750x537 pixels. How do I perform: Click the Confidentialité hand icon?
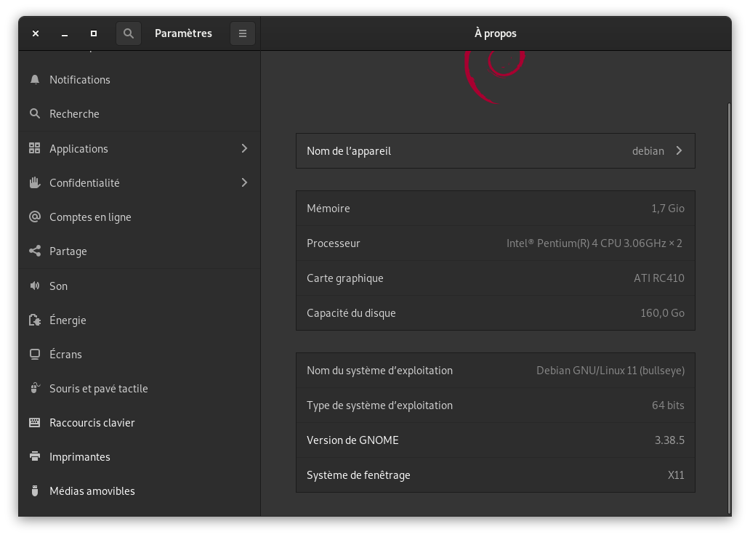[34, 182]
